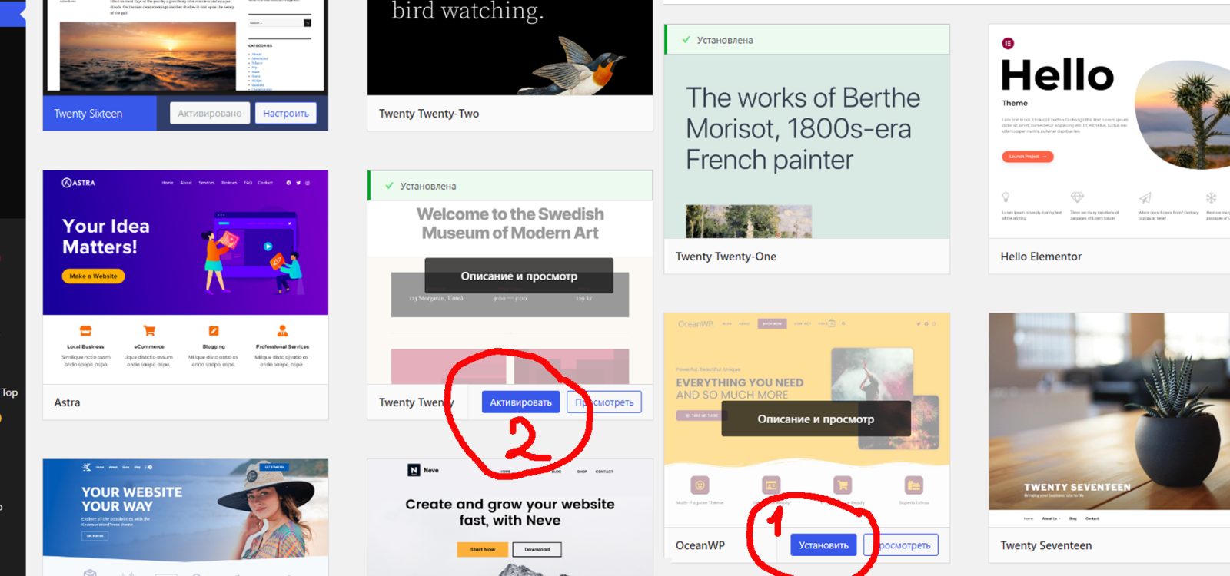Select the Twenty Sixteen theme name
Screen dimensions: 1230x576
tap(88, 114)
